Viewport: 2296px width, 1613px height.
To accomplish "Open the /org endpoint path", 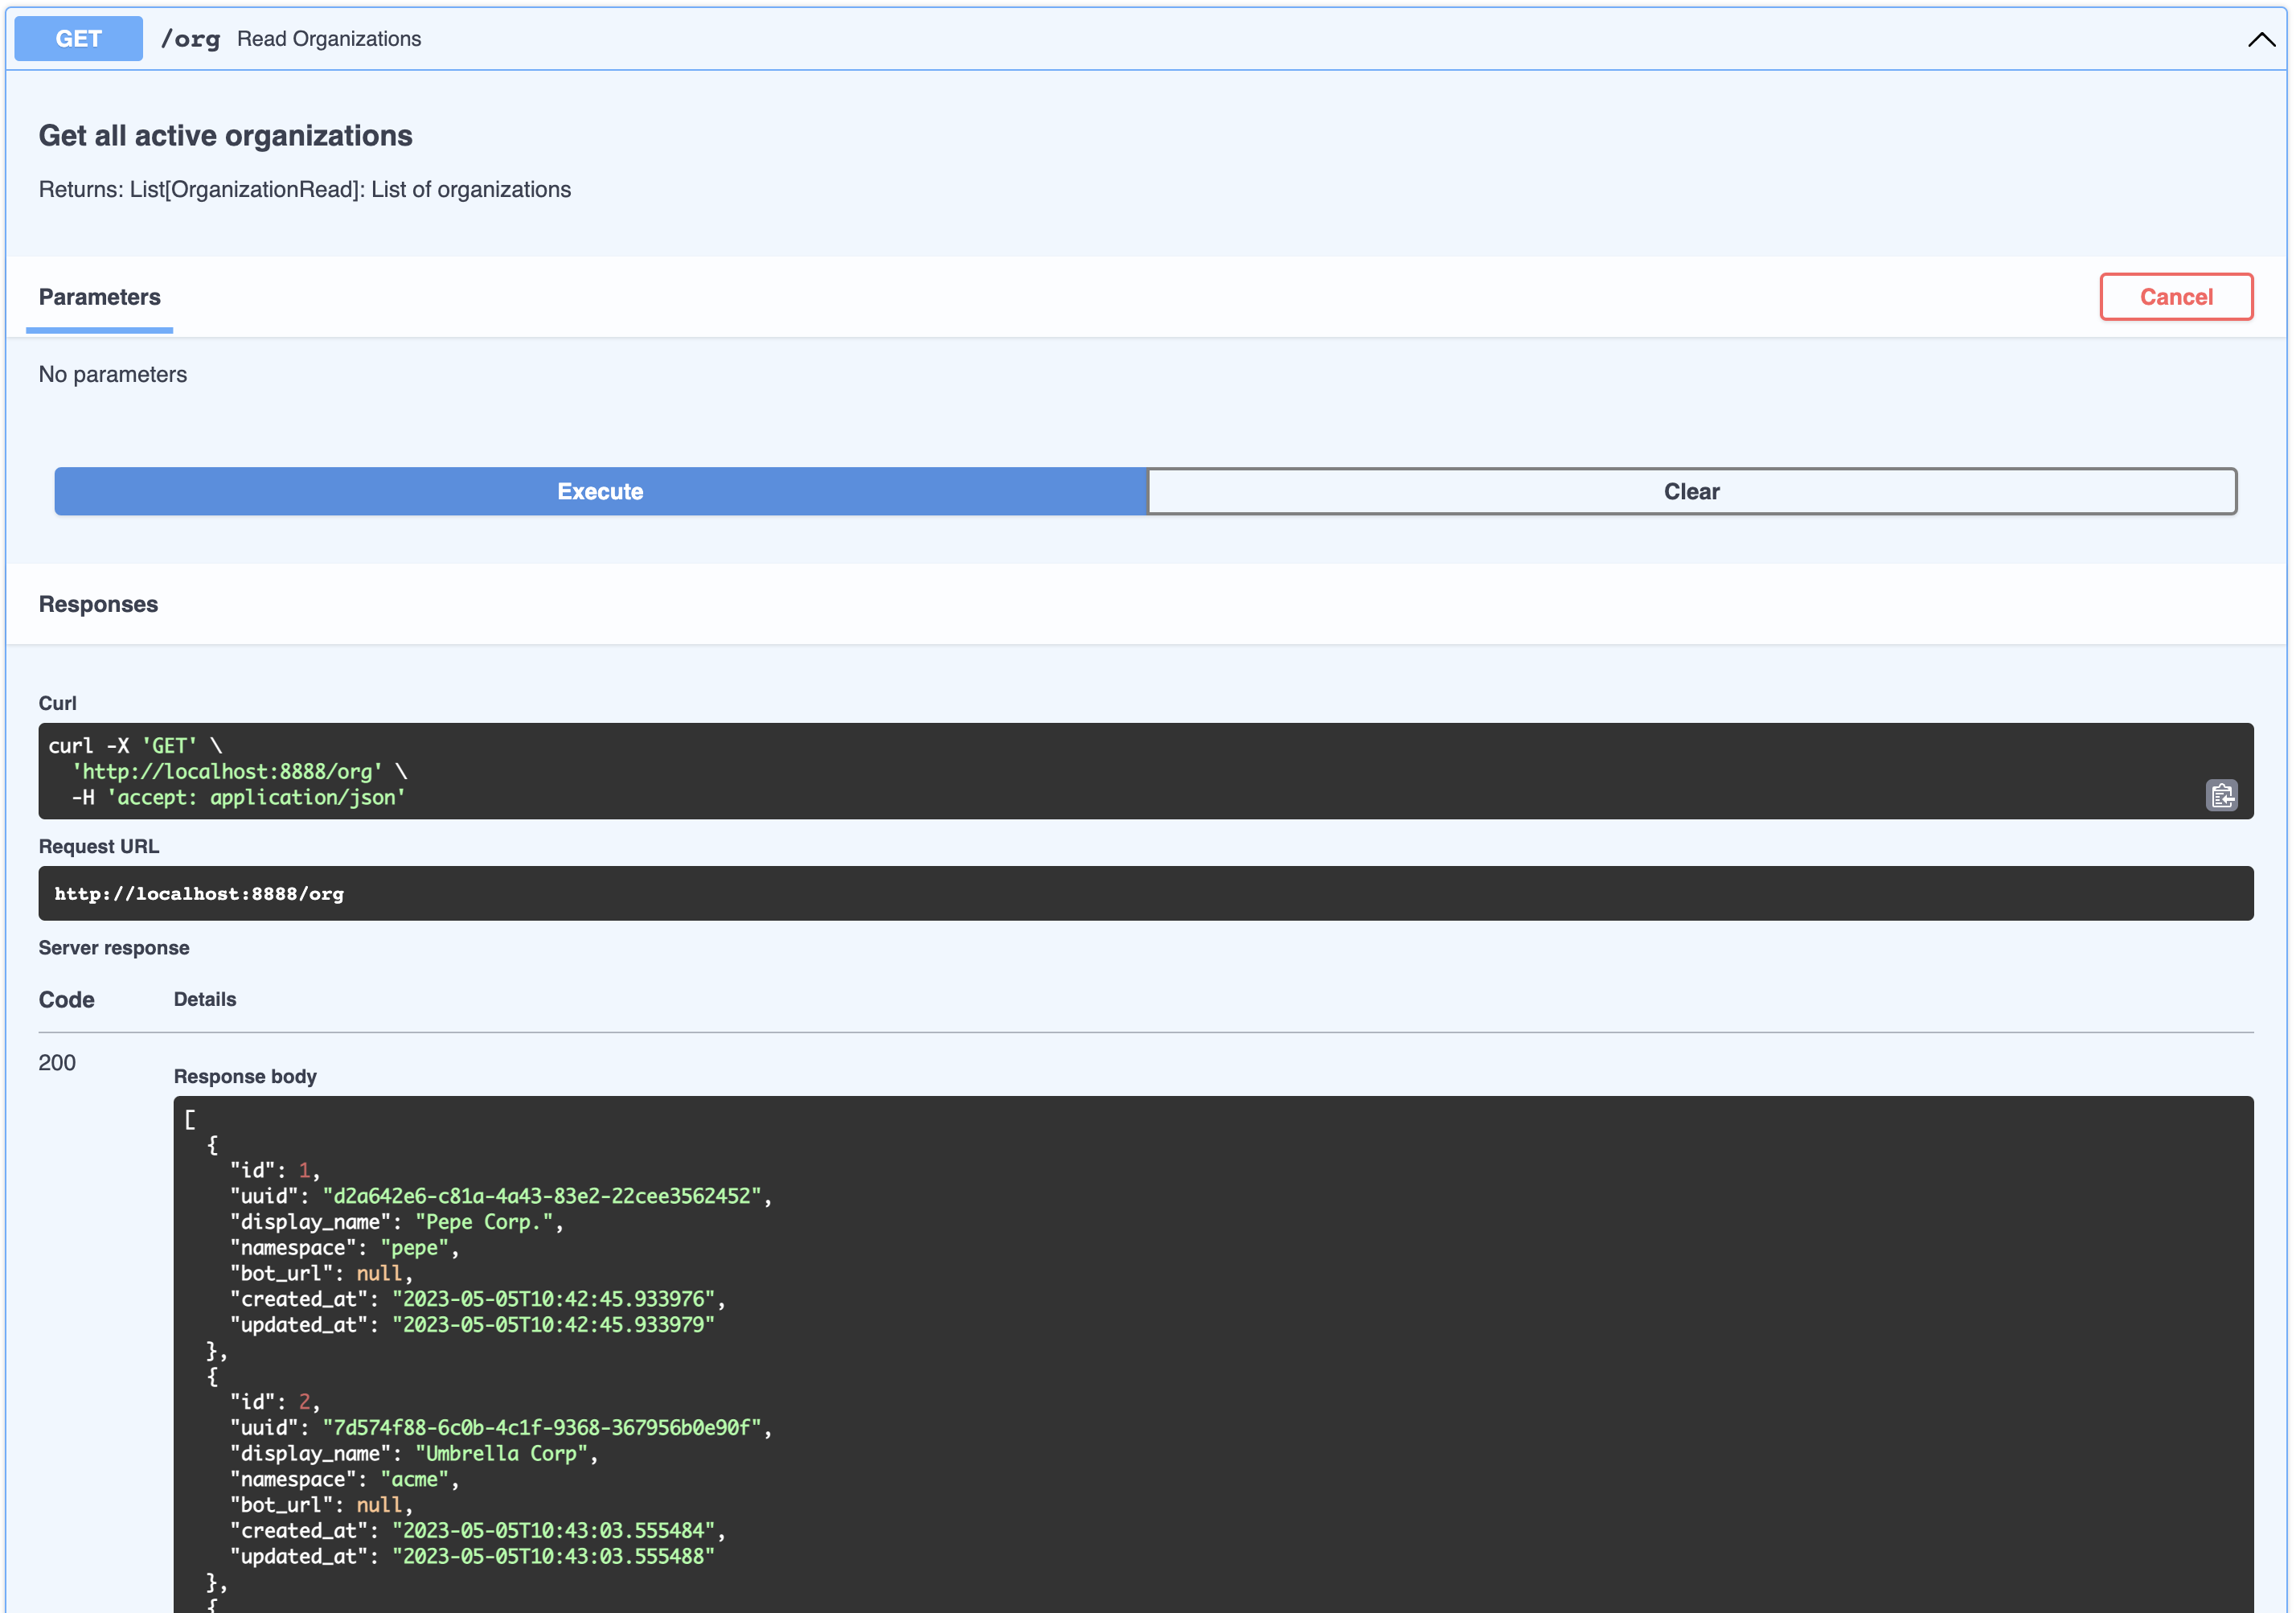I will (190, 39).
